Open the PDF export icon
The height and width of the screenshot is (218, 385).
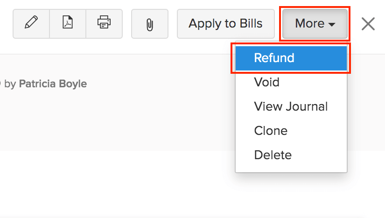click(x=68, y=23)
